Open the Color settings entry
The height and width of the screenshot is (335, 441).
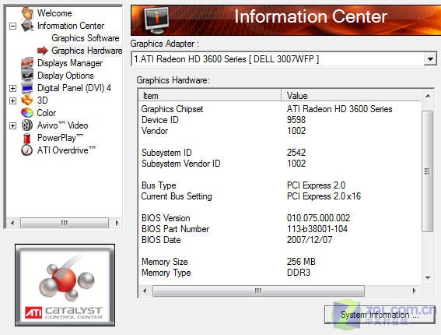click(47, 113)
